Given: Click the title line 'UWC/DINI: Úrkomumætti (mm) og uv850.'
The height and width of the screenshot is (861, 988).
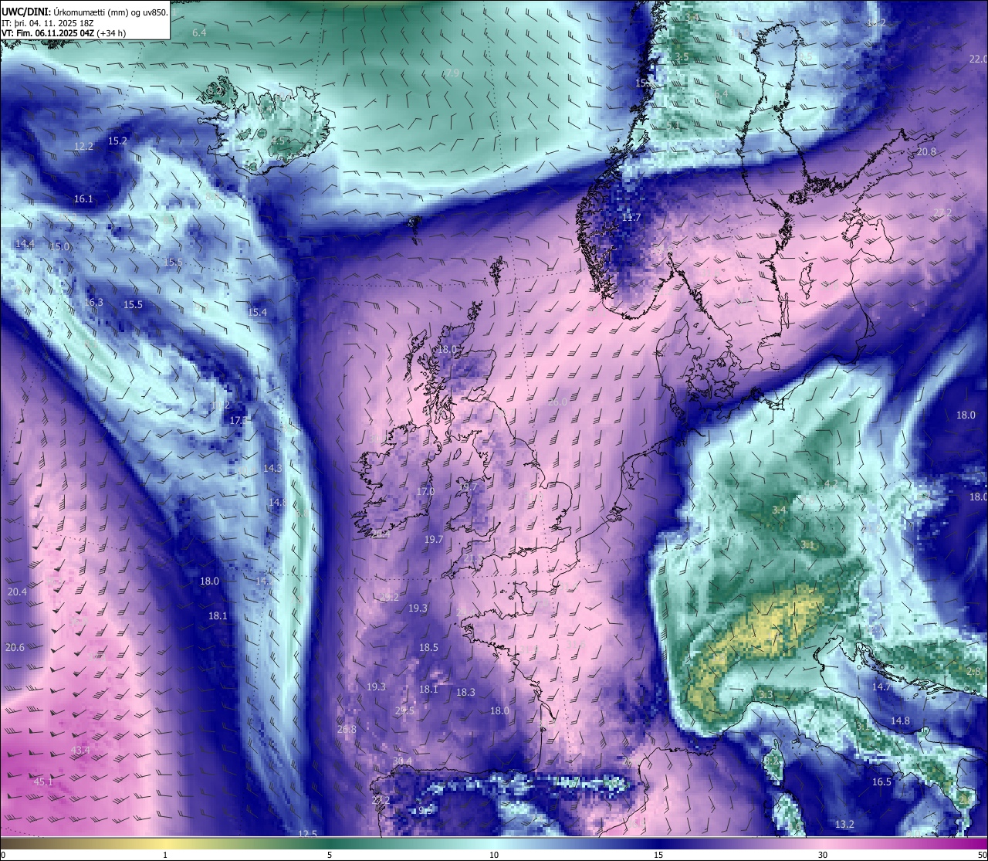Looking at the screenshot, I should pyautogui.click(x=84, y=12).
